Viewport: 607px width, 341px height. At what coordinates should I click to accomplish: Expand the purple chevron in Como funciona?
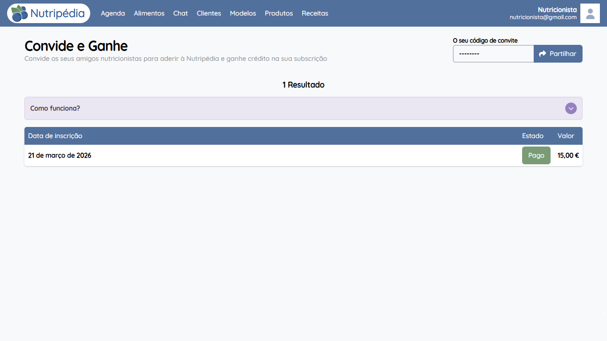[x=571, y=108]
